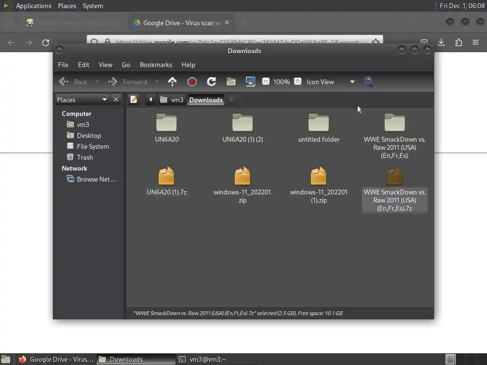Click the workspace switcher in bottom panel

(450, 359)
